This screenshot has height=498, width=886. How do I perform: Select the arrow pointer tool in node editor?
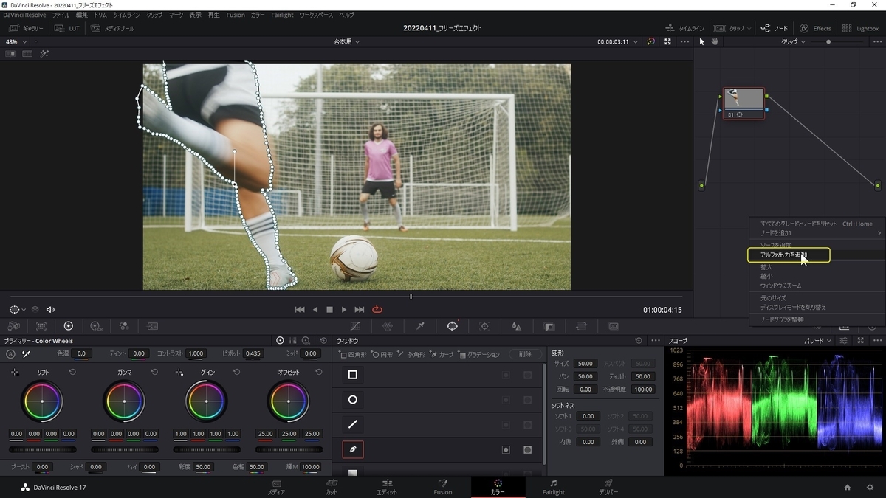point(702,41)
